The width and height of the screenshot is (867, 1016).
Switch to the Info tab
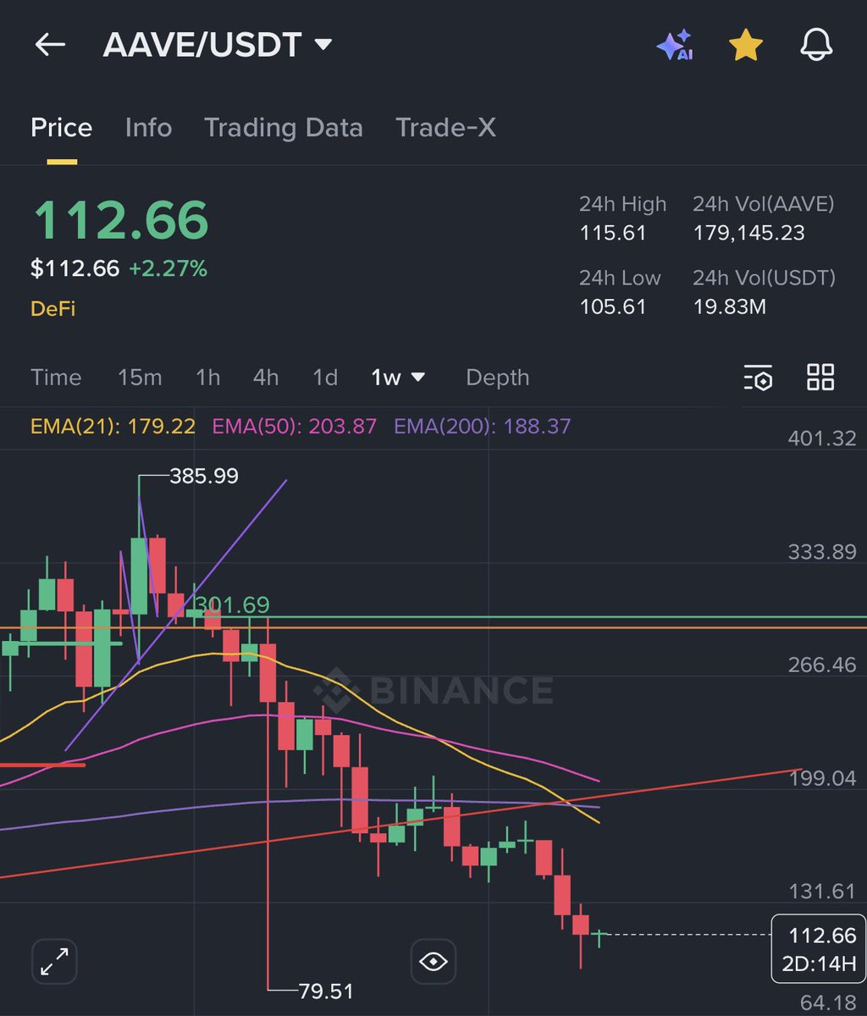148,128
